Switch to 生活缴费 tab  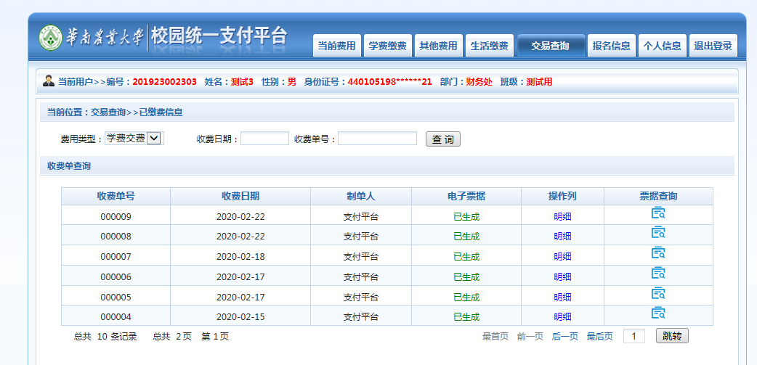(x=490, y=46)
